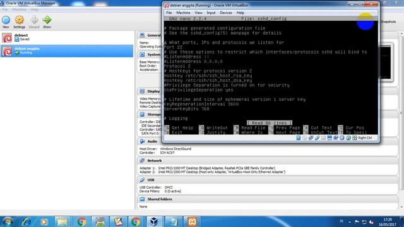Click the USB section header

pyautogui.click(x=151, y=180)
